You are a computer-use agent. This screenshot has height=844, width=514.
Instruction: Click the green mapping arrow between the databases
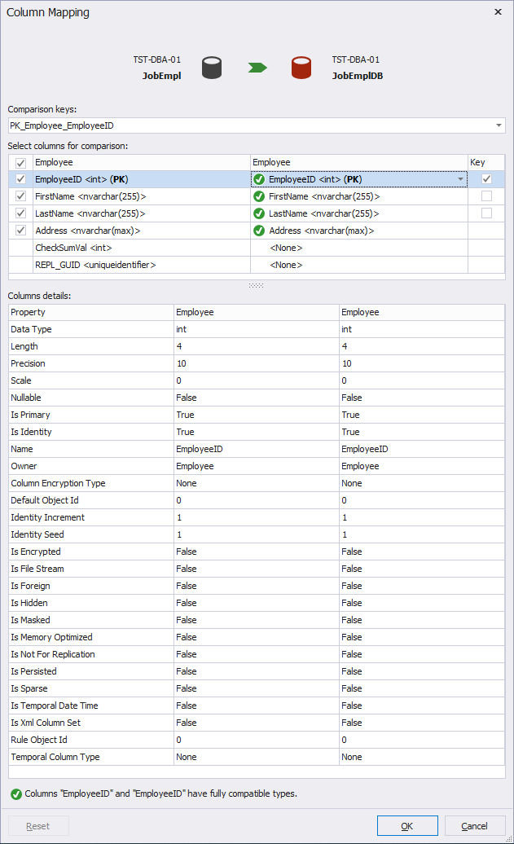click(257, 68)
